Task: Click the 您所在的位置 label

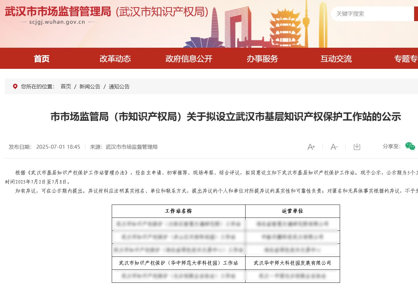Action: click(38, 87)
